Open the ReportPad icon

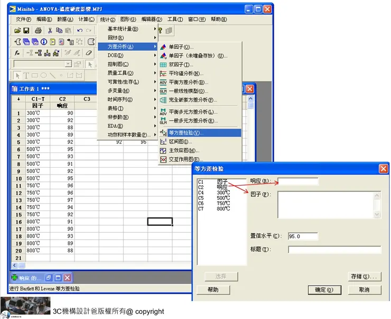pyautogui.click(x=61, y=42)
